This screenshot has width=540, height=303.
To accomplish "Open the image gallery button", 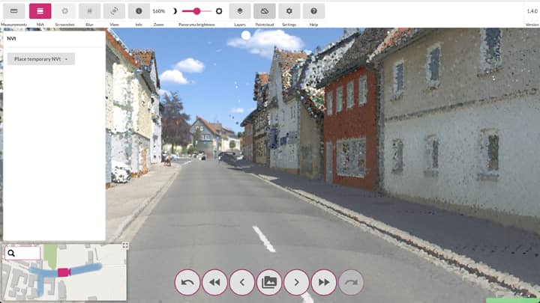I will point(269,282).
